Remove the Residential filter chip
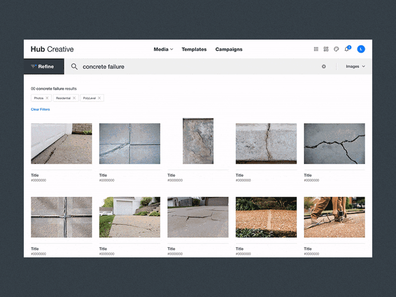Image resolution: width=396 pixels, height=297 pixels. [74, 98]
